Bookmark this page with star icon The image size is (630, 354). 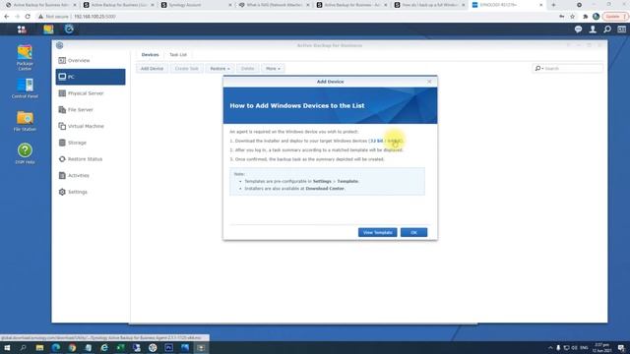tap(573, 17)
